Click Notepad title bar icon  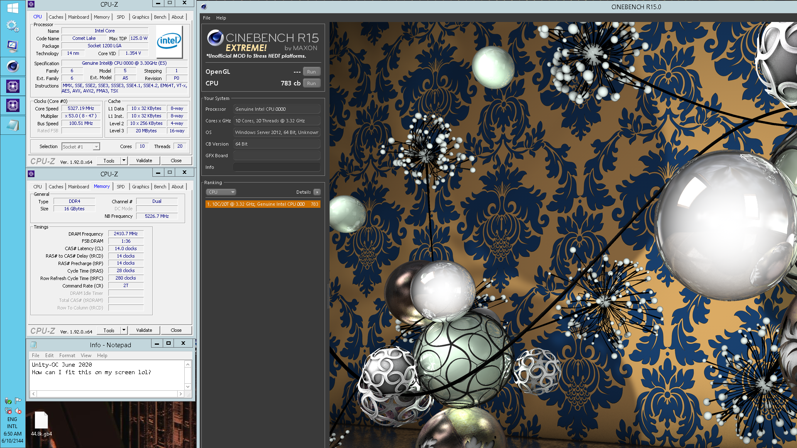[x=34, y=345]
